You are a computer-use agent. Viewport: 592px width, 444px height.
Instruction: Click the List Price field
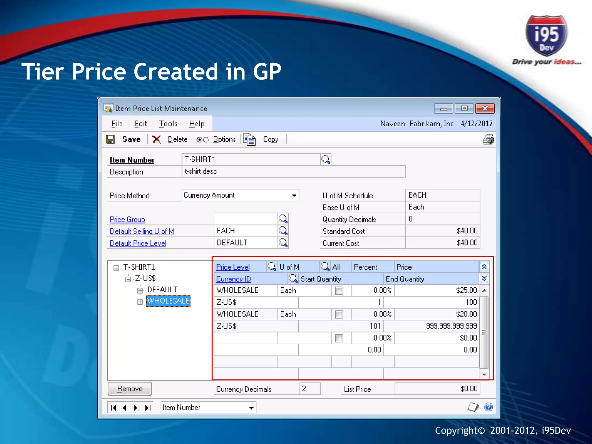click(437, 389)
